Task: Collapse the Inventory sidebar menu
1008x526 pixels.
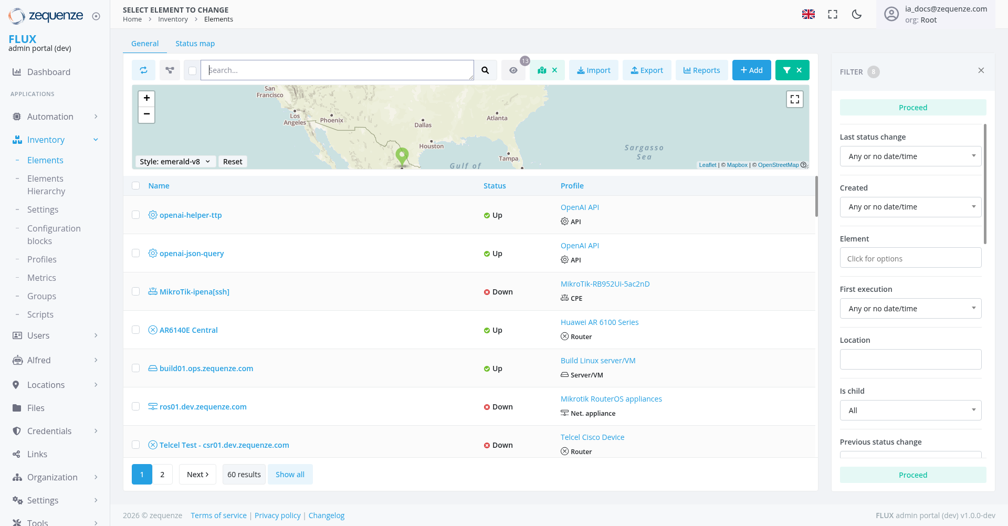Action: (x=55, y=140)
